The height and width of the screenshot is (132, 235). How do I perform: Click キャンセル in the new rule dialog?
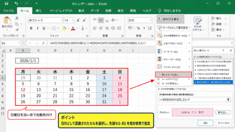(224, 123)
